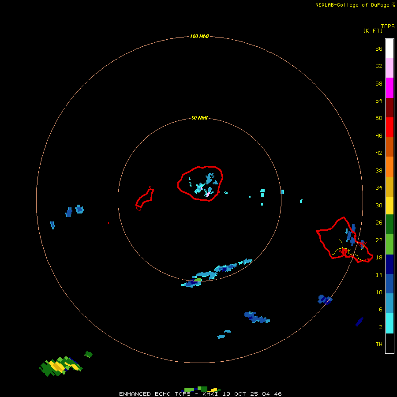Click the TH legend label
The height and width of the screenshot is (397, 397).
tap(379, 345)
